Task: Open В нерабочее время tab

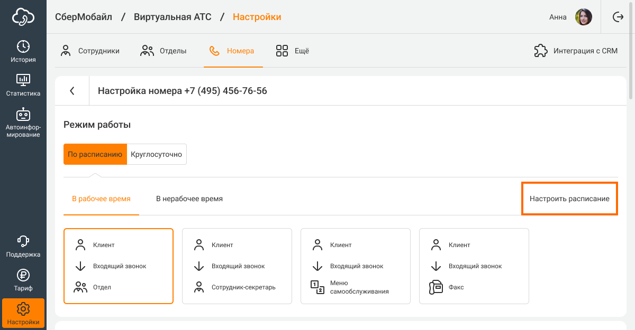Action: click(189, 199)
